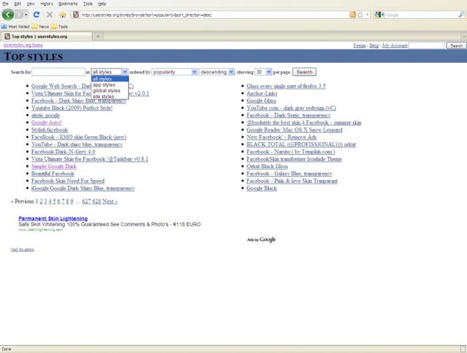Click the green browser Back arrow button
Image resolution: width=467 pixels, height=353 pixels.
[x=8, y=15]
